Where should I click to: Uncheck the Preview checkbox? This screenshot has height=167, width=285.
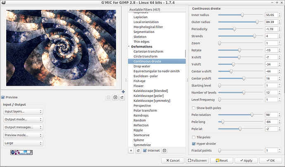coord(4,97)
